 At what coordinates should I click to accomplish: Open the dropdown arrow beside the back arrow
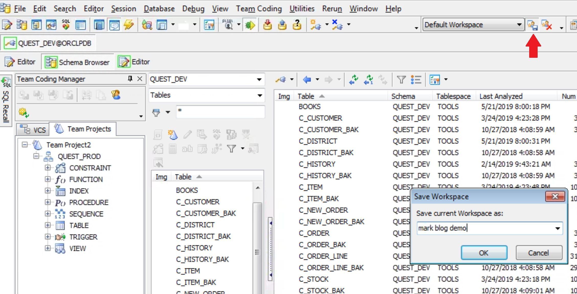[317, 80]
